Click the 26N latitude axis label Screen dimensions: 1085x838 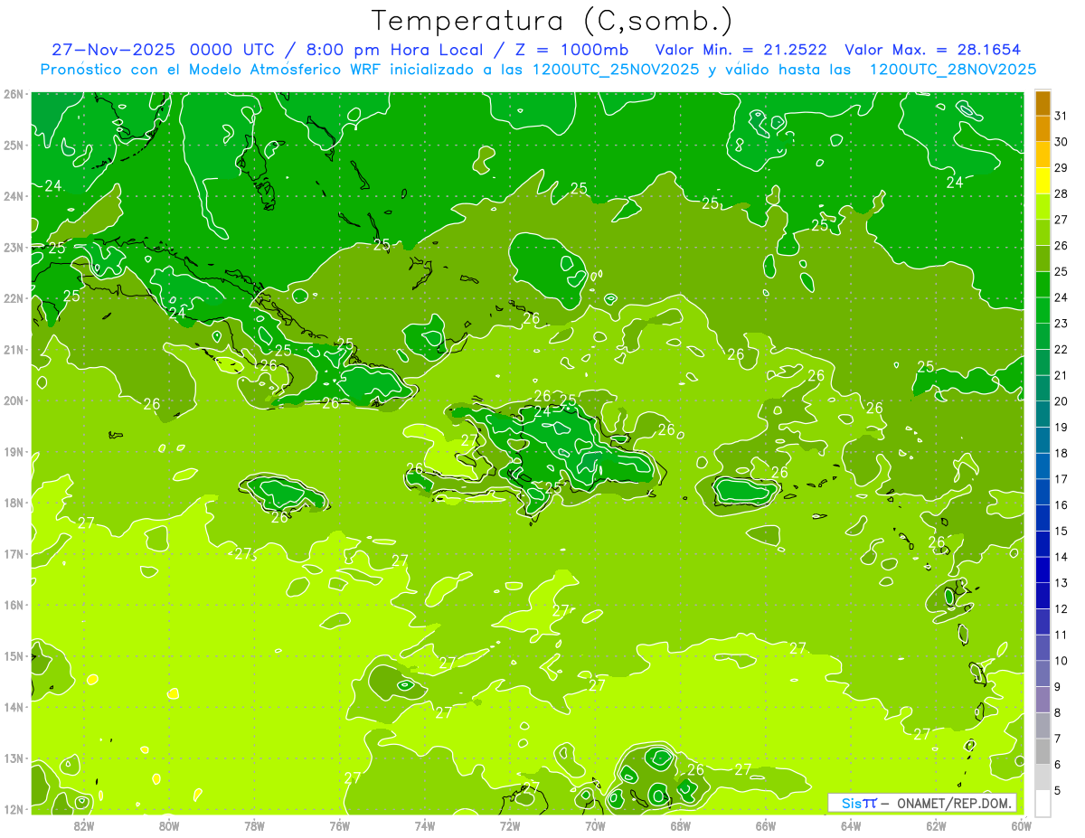coord(14,94)
